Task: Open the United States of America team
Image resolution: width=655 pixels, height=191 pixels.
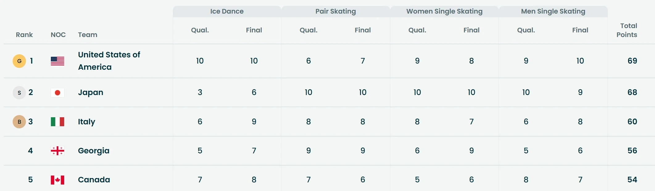Action: tap(109, 61)
